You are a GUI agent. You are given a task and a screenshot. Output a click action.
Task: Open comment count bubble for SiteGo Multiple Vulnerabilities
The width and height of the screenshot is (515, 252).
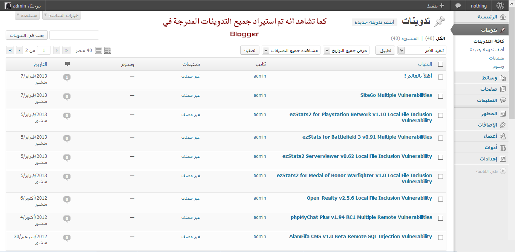click(x=67, y=97)
